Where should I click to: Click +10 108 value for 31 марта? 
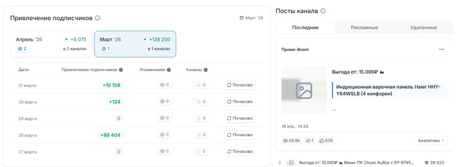click(x=111, y=85)
